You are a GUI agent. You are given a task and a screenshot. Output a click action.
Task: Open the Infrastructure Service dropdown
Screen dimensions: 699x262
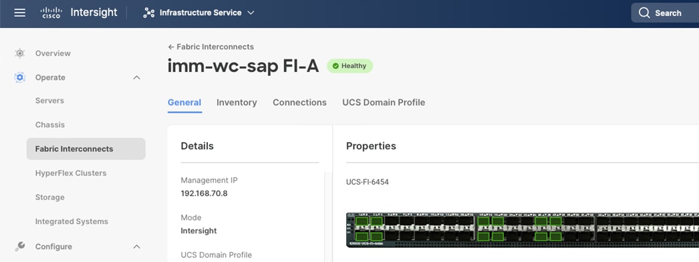point(199,13)
